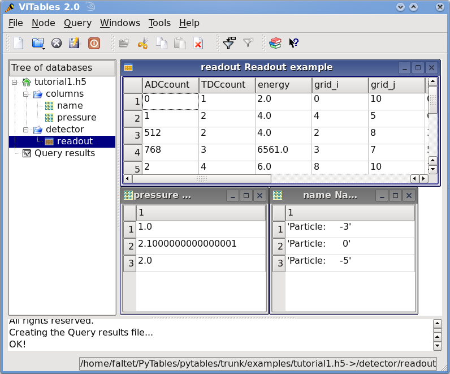Click the Open file toolbar icon

(x=37, y=43)
